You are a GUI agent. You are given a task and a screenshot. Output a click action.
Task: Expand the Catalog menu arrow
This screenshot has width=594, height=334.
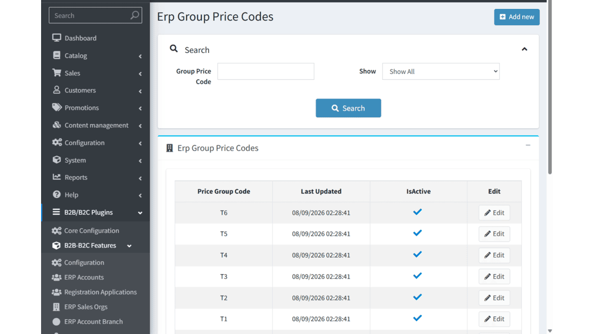coord(140,56)
